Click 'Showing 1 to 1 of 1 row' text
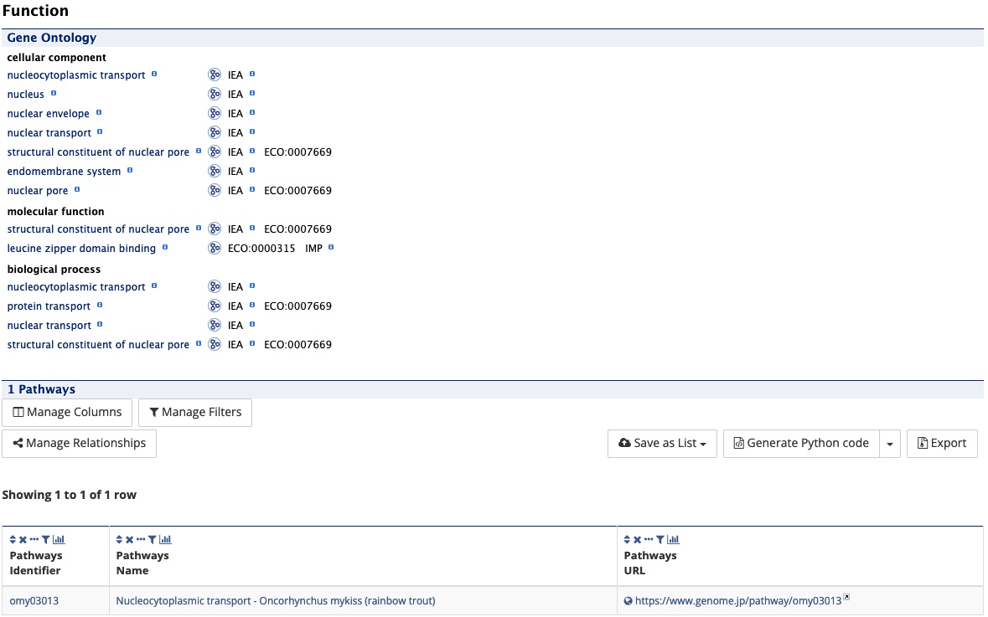The width and height of the screenshot is (988, 617). click(70, 495)
